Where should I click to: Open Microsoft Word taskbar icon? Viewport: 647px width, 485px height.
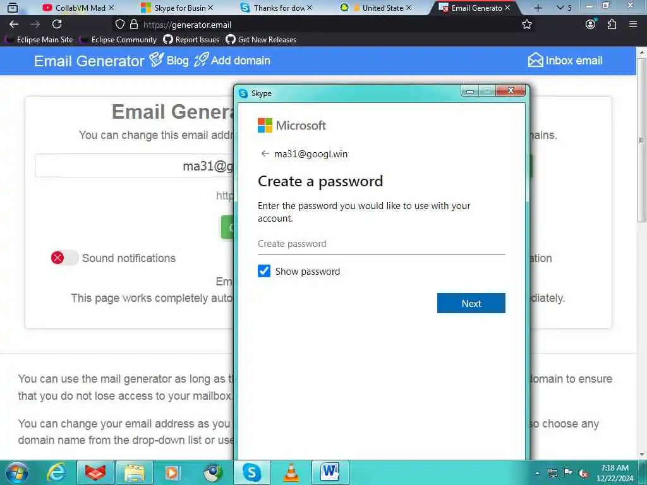point(330,472)
